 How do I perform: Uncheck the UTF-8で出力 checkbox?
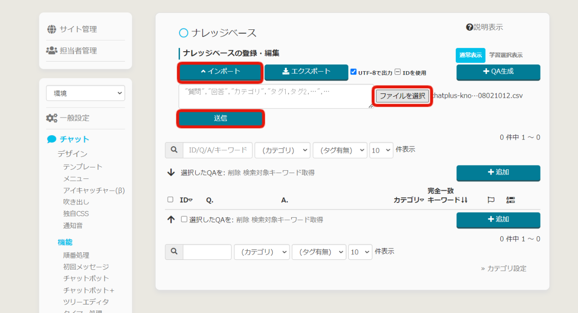(x=353, y=72)
